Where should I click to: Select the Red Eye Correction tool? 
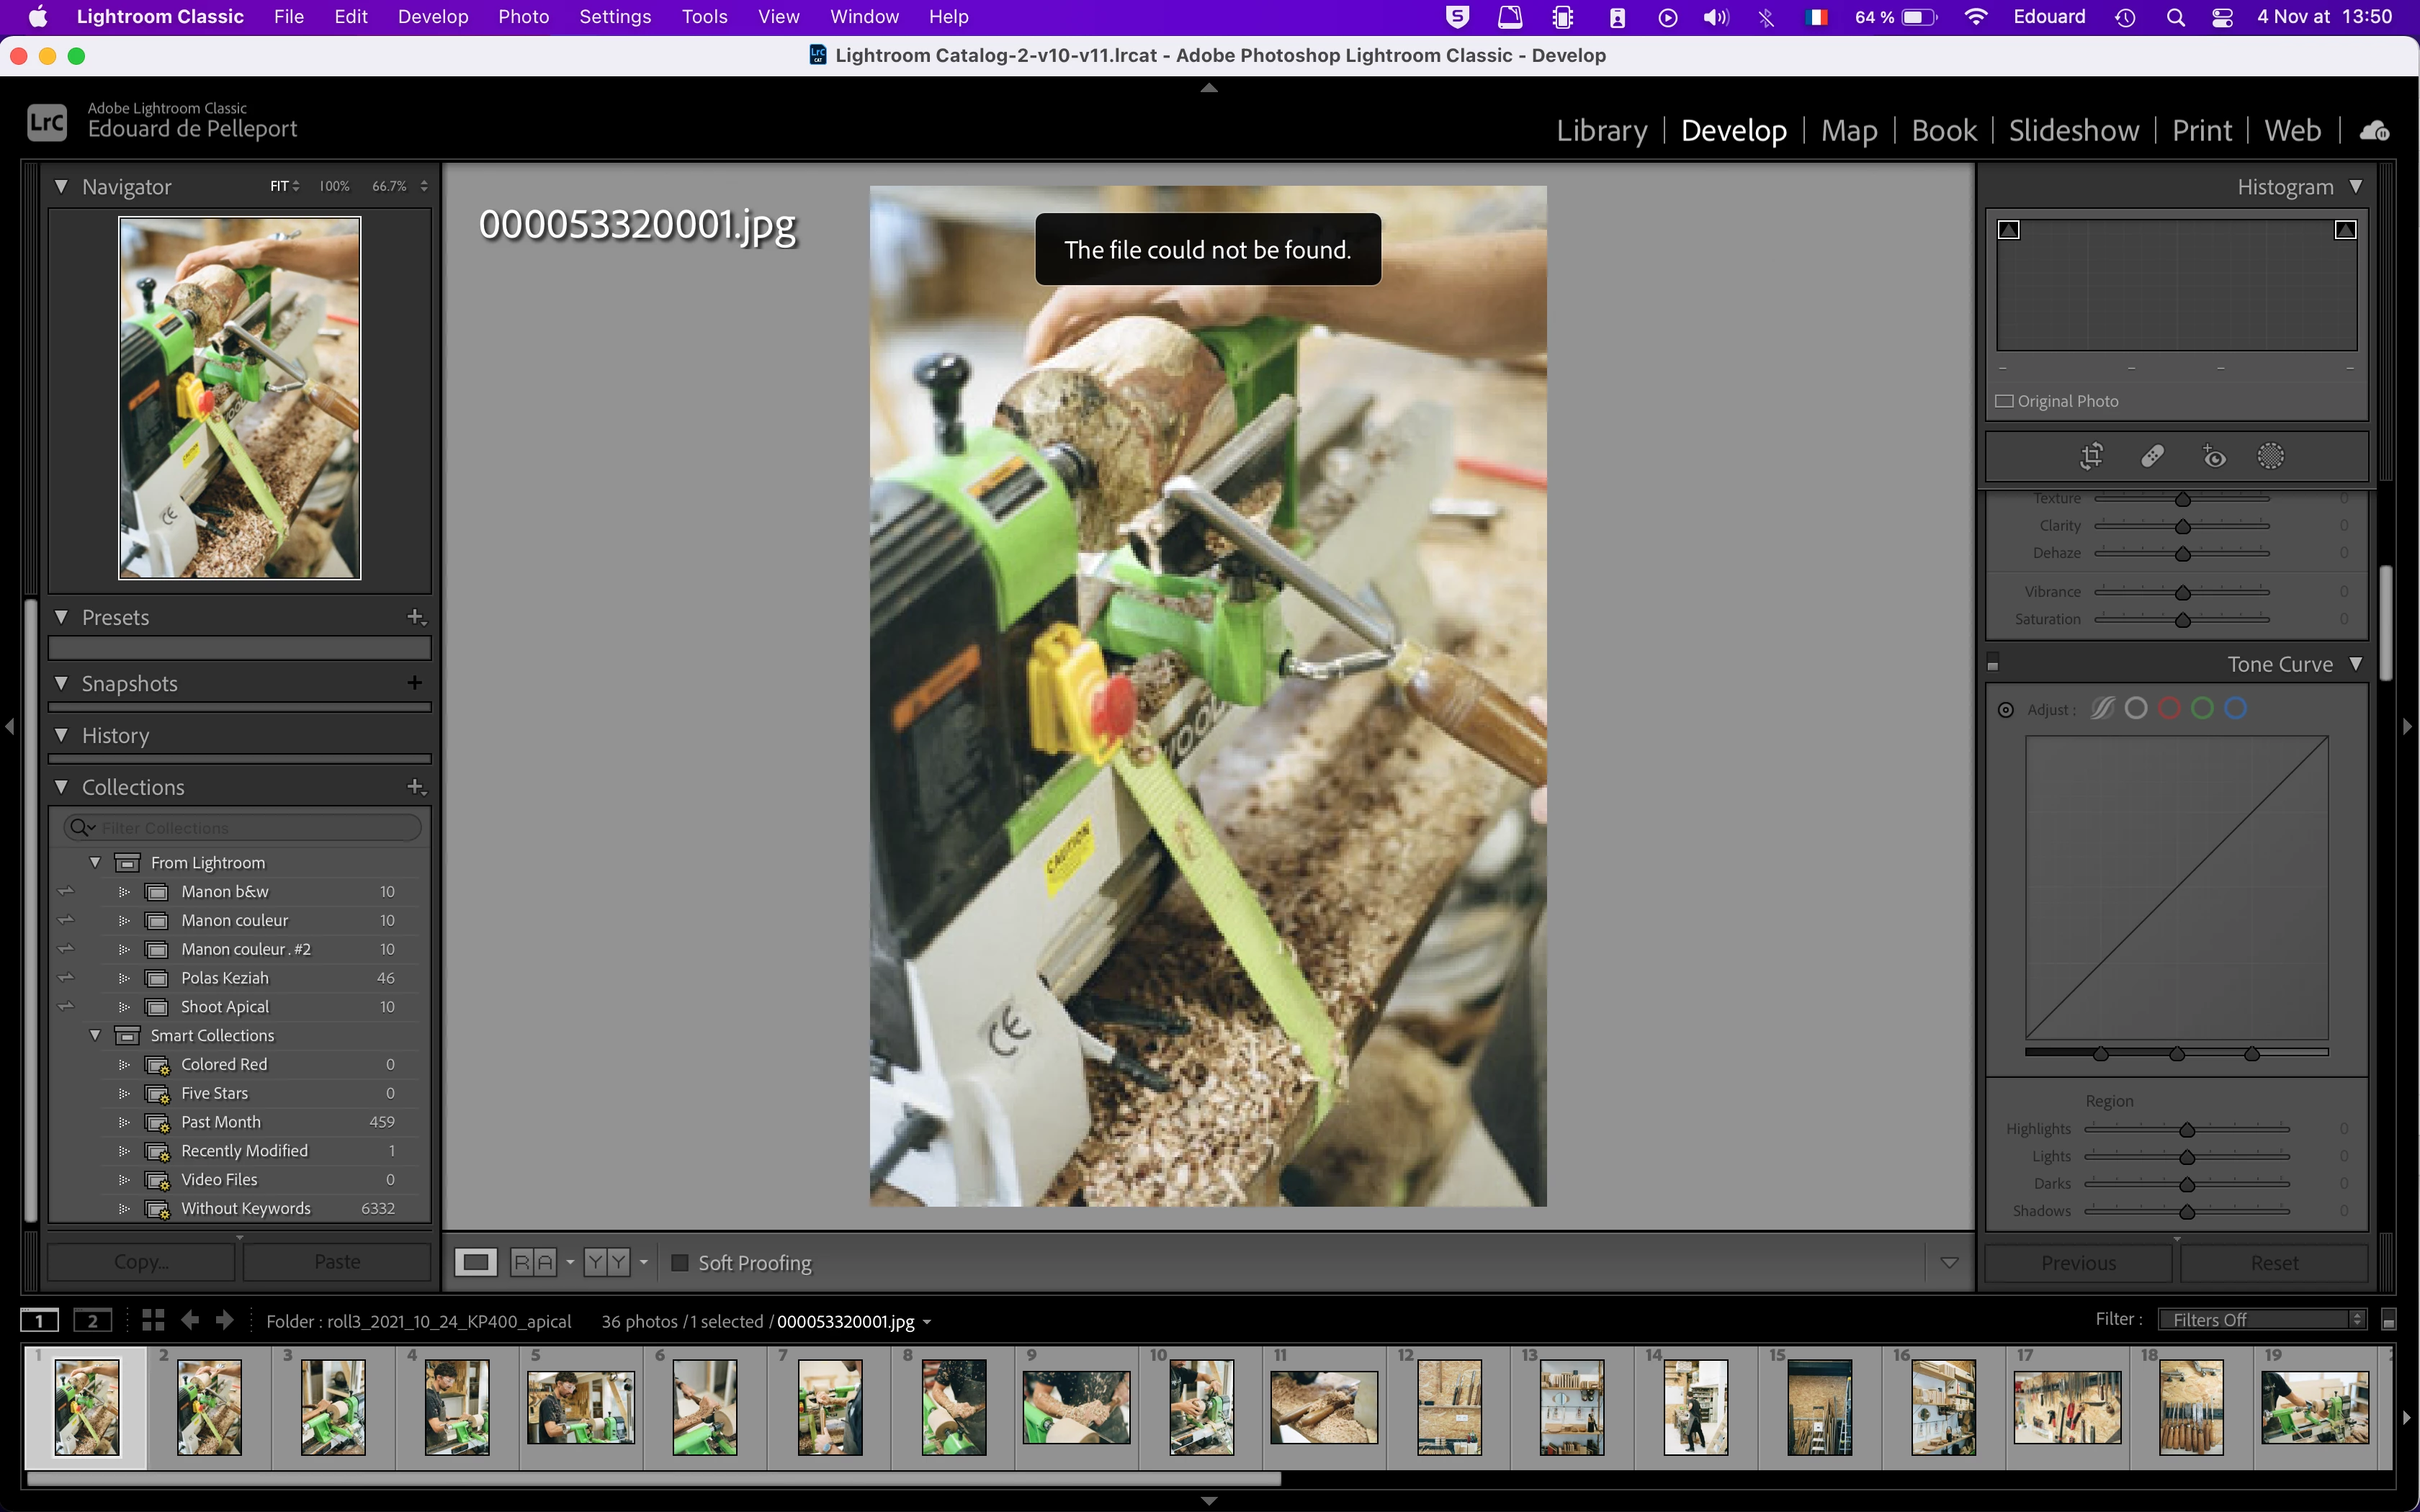pyautogui.click(x=2214, y=456)
